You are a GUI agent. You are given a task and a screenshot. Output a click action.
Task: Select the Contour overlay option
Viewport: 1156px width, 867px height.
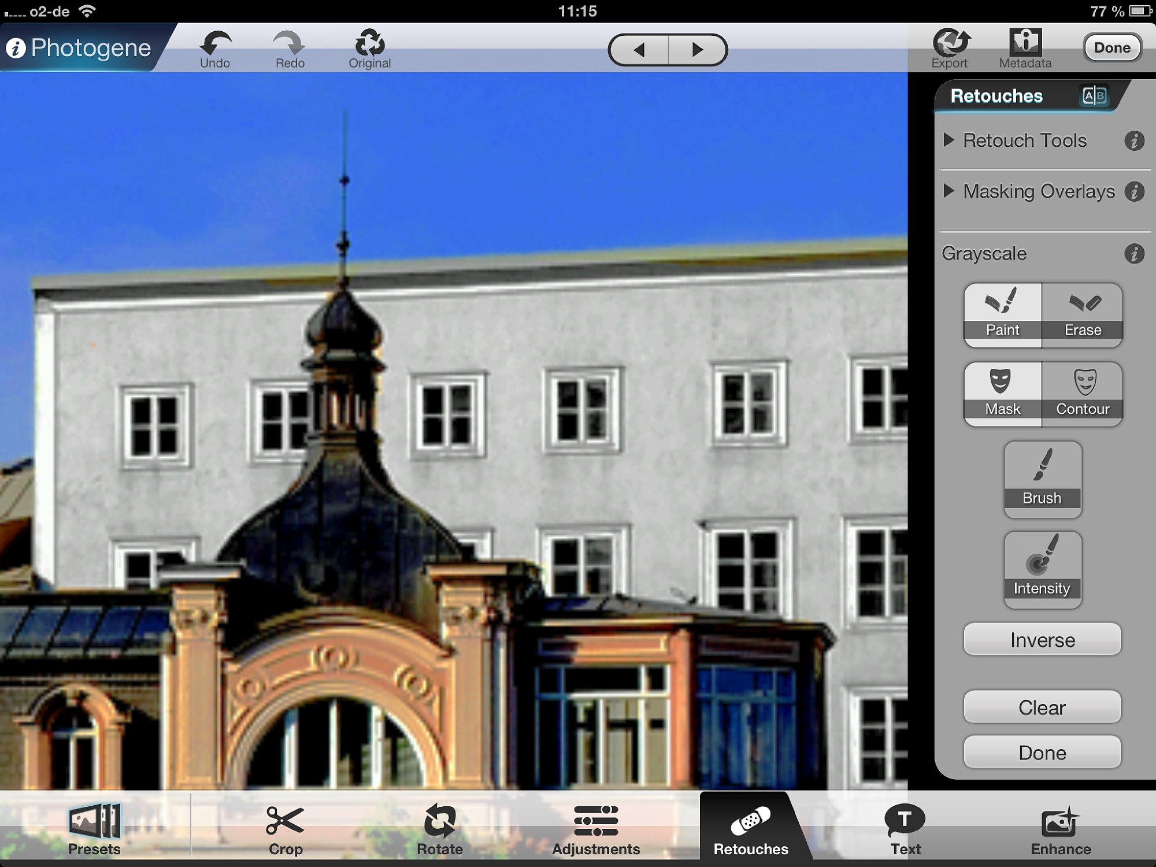point(1083,394)
